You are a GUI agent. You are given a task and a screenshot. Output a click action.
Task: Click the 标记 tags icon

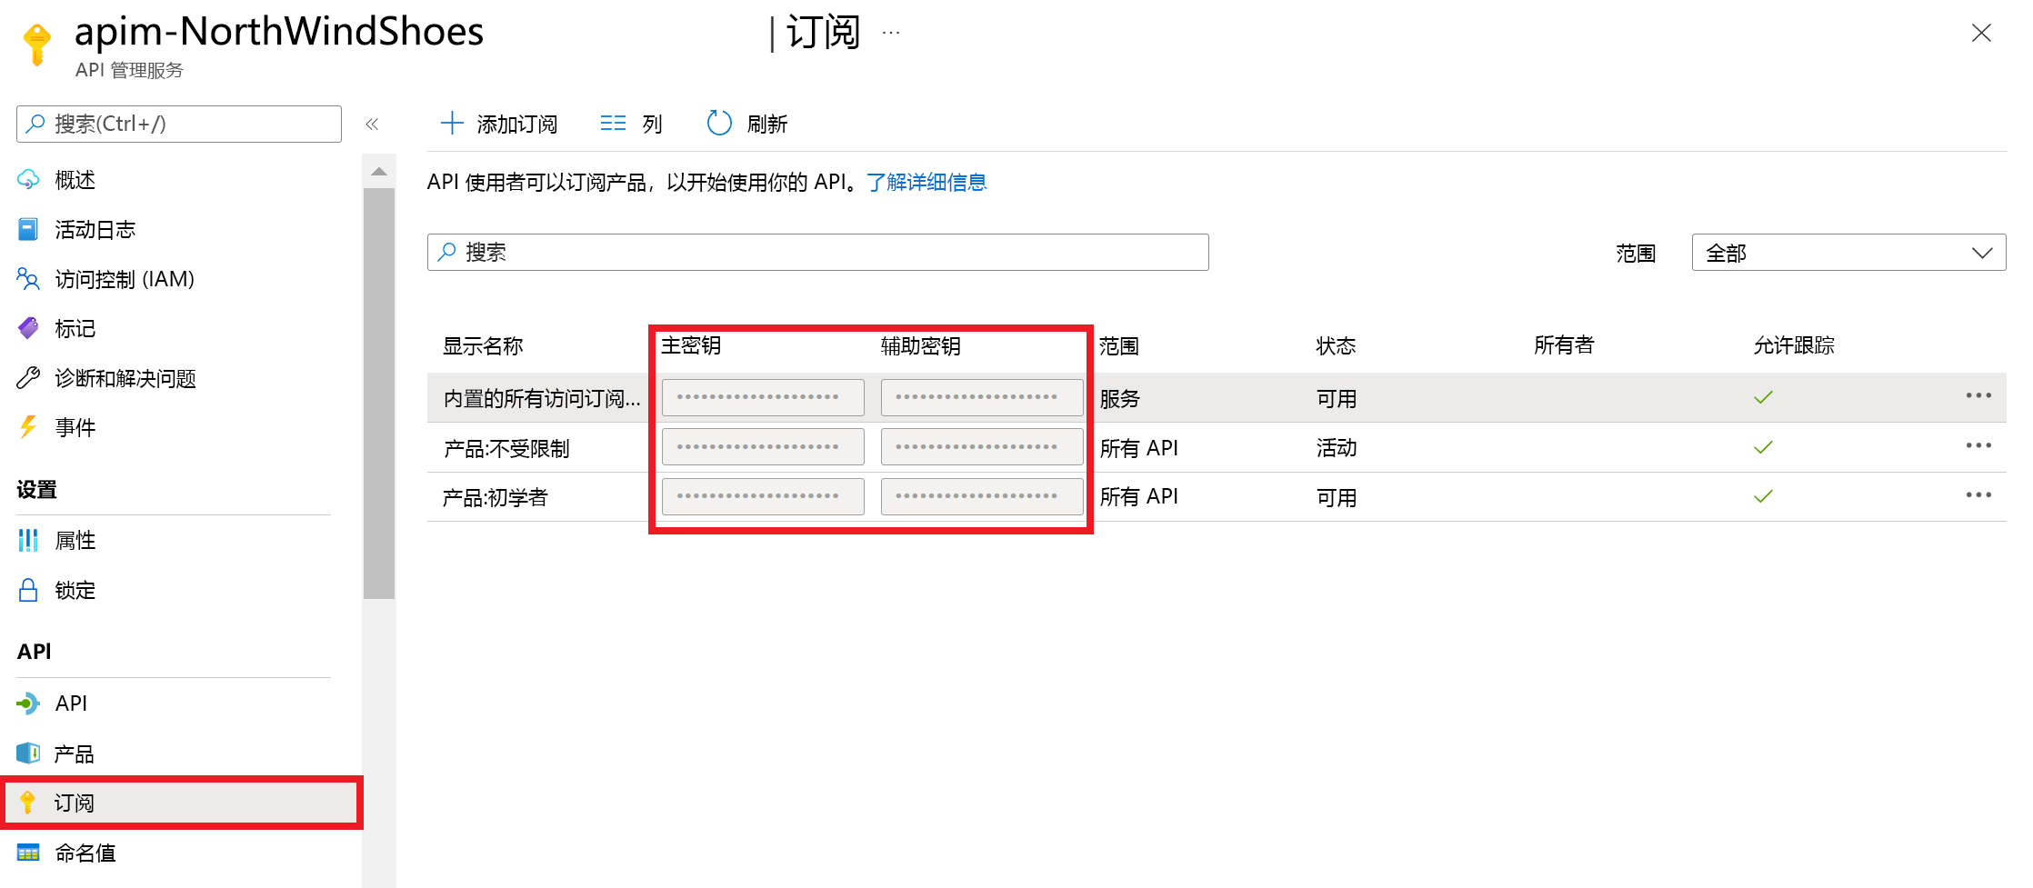(75, 328)
